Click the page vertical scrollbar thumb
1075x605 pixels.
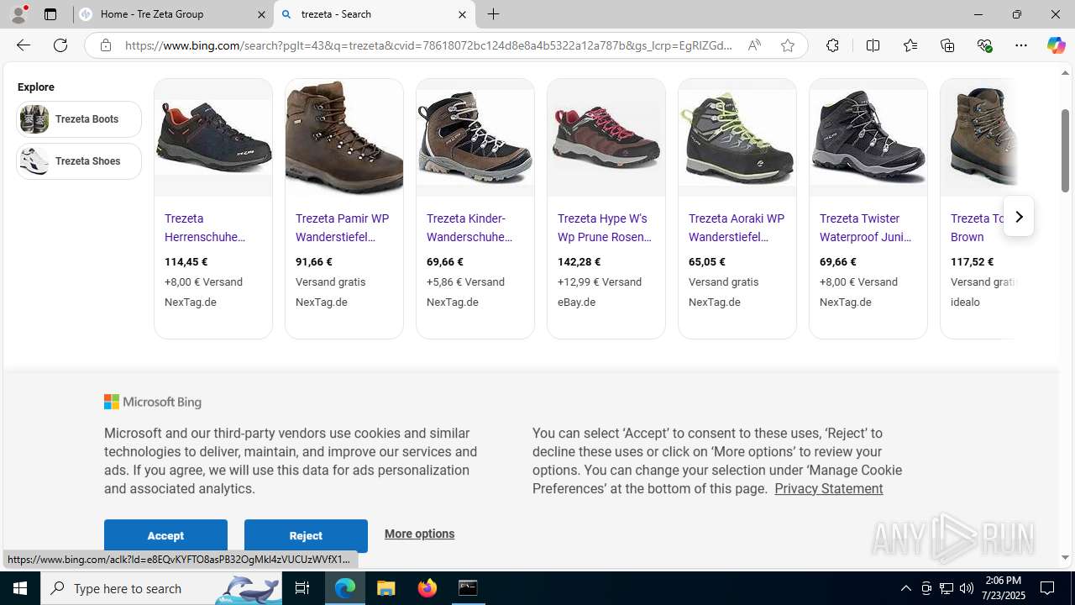[x=1065, y=150]
